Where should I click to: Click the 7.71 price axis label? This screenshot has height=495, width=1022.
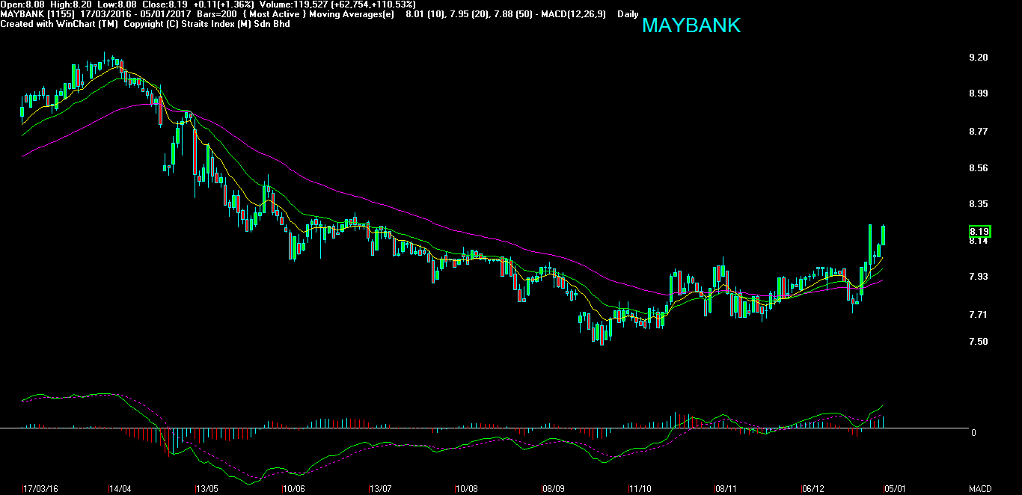(x=979, y=315)
